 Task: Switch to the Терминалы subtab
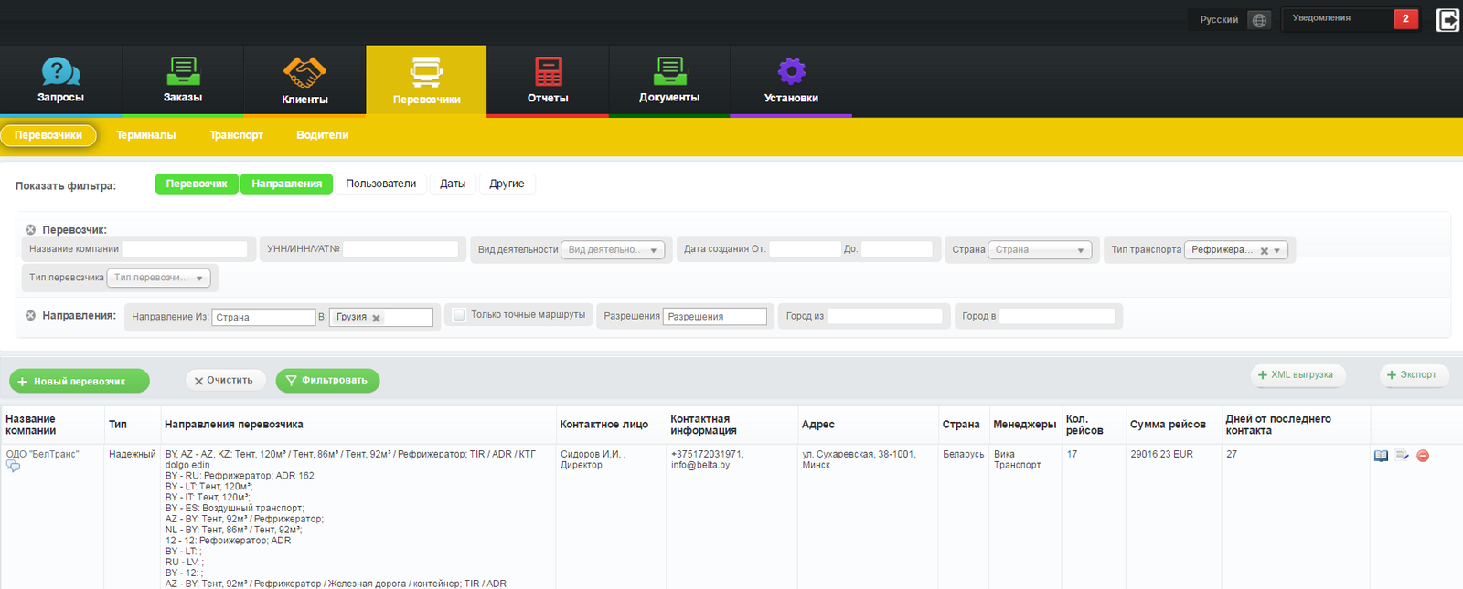pyautogui.click(x=146, y=135)
